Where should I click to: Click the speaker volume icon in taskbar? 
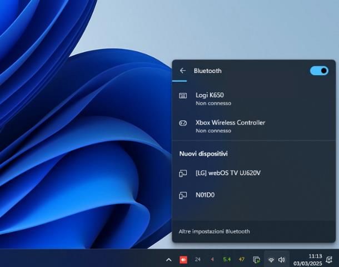click(282, 260)
